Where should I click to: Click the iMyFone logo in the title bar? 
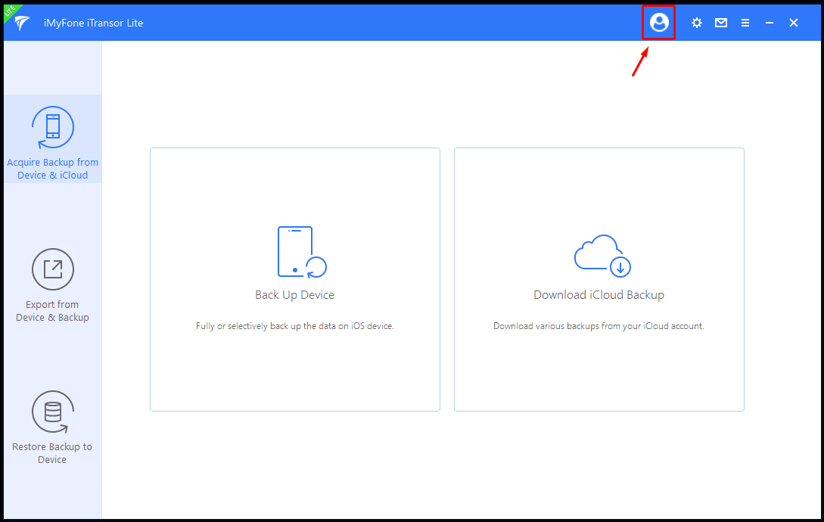click(x=21, y=23)
